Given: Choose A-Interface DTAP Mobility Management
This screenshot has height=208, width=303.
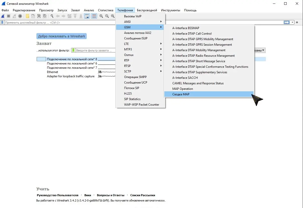Looking at the screenshot, I should click(209, 50).
